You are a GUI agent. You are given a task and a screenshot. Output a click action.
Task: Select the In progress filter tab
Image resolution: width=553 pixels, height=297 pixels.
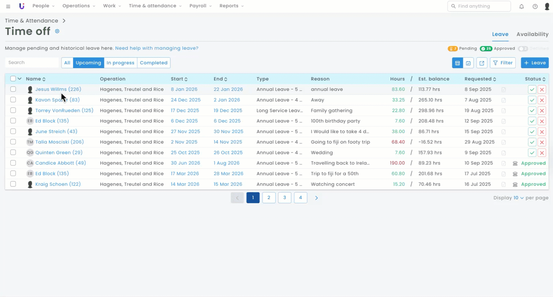pyautogui.click(x=120, y=63)
